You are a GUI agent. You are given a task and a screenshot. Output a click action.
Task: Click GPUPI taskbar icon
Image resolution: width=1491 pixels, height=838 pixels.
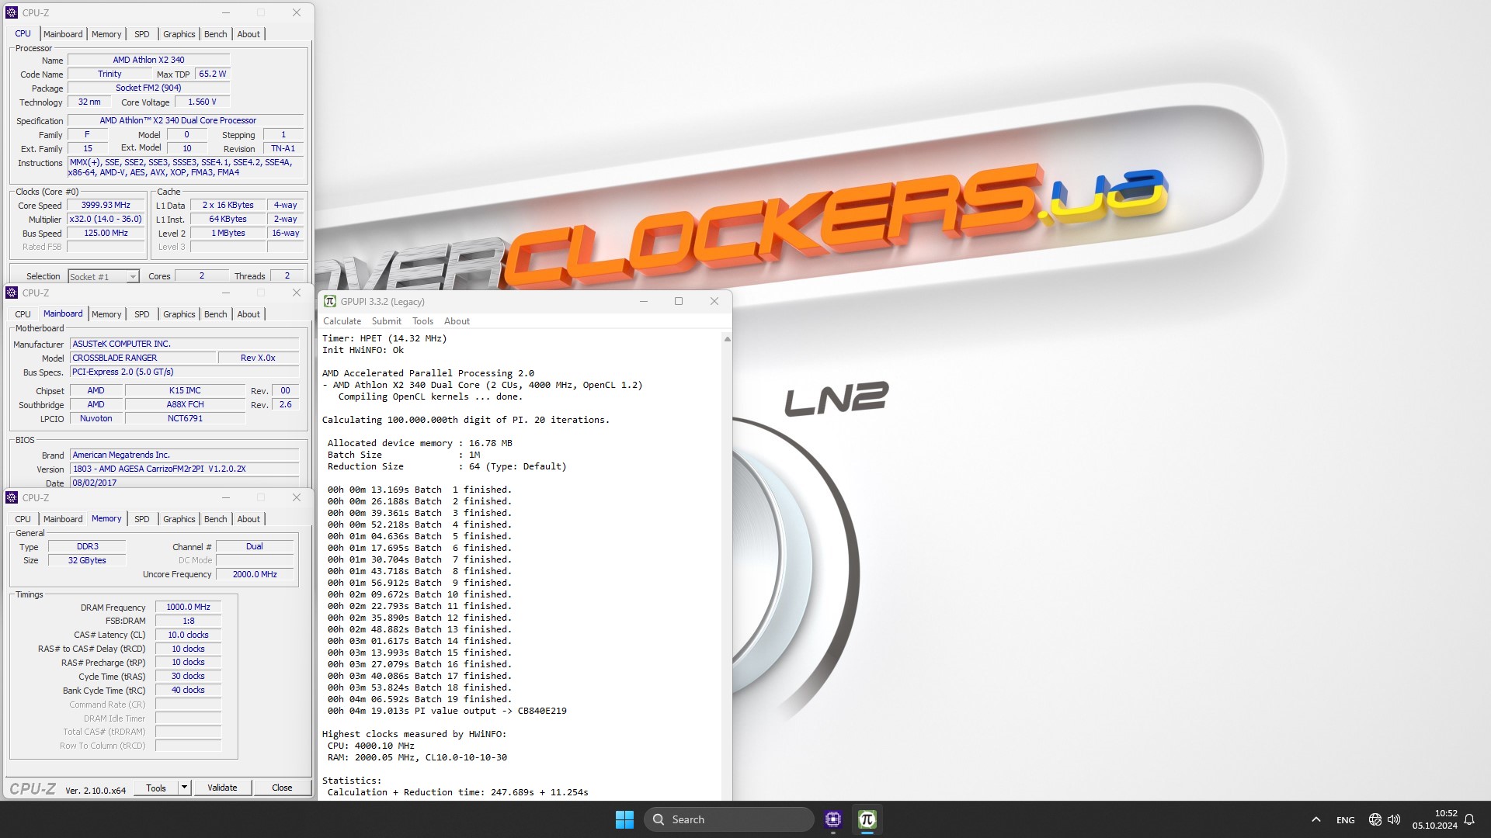(867, 819)
